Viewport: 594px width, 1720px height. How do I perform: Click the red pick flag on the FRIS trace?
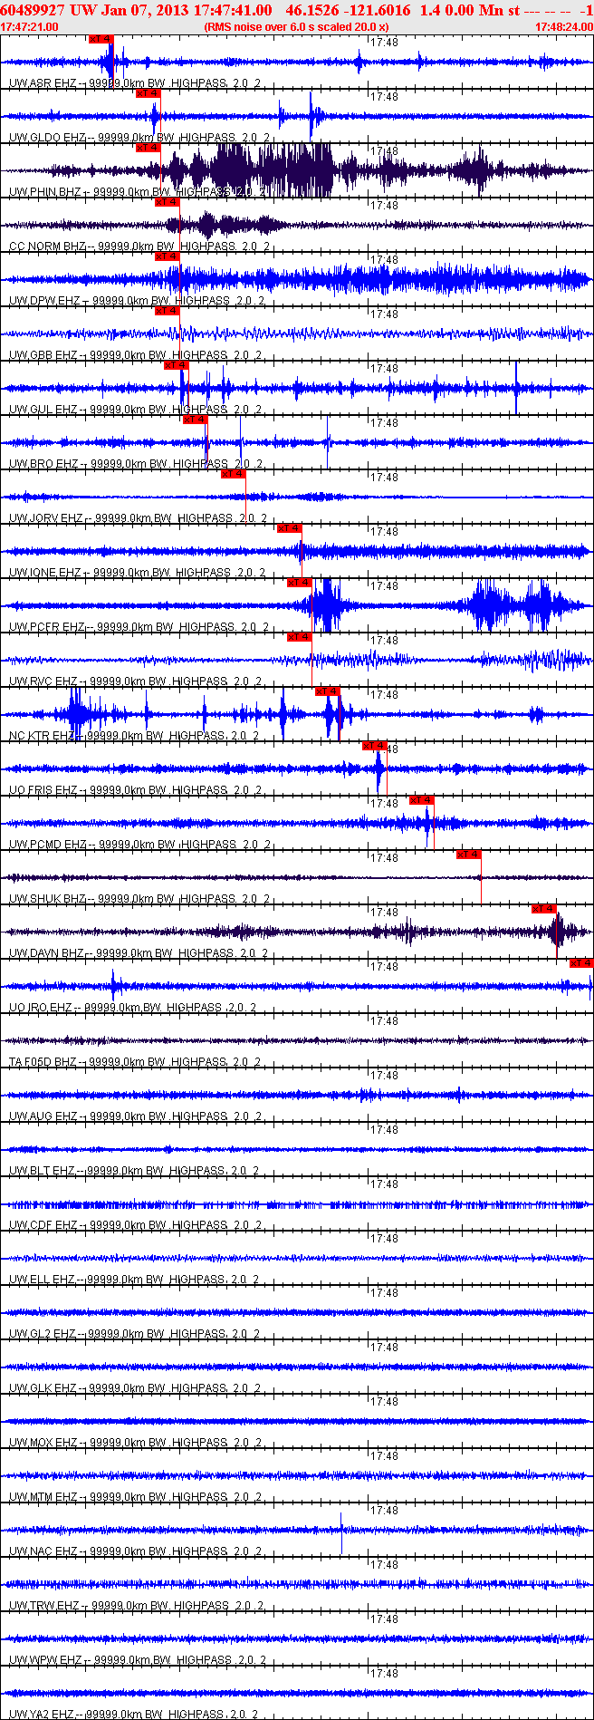tap(374, 746)
